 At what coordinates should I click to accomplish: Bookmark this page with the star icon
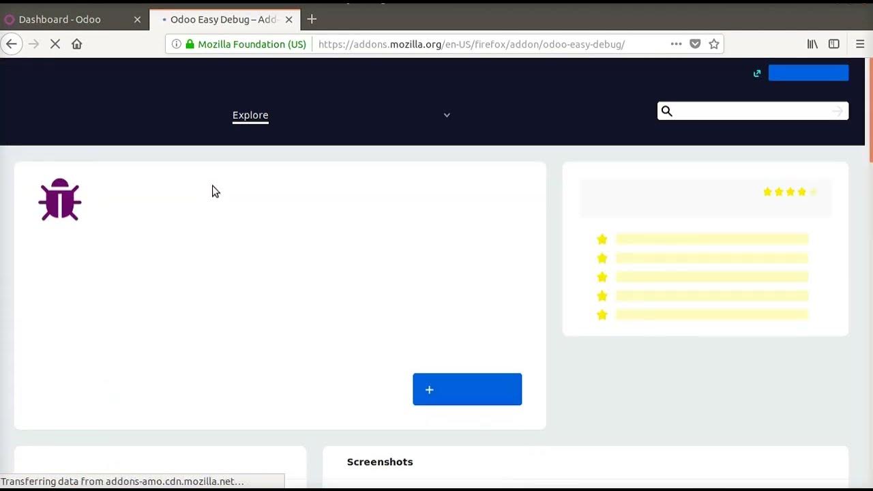point(714,44)
